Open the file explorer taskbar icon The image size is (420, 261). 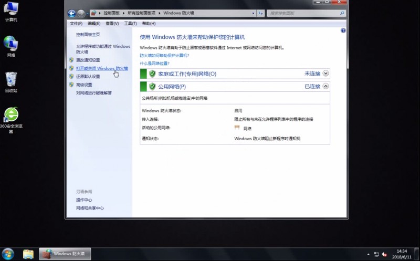pos(28,254)
